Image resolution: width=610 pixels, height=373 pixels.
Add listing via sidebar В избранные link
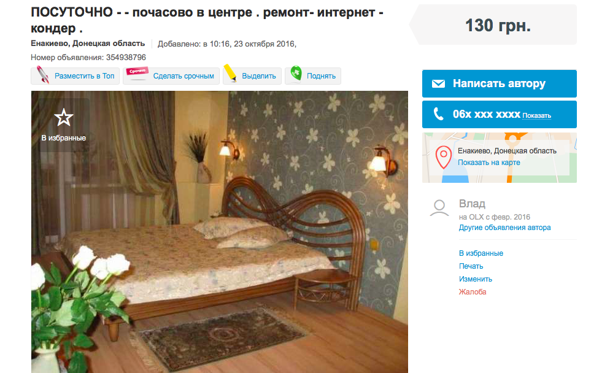coord(481,253)
